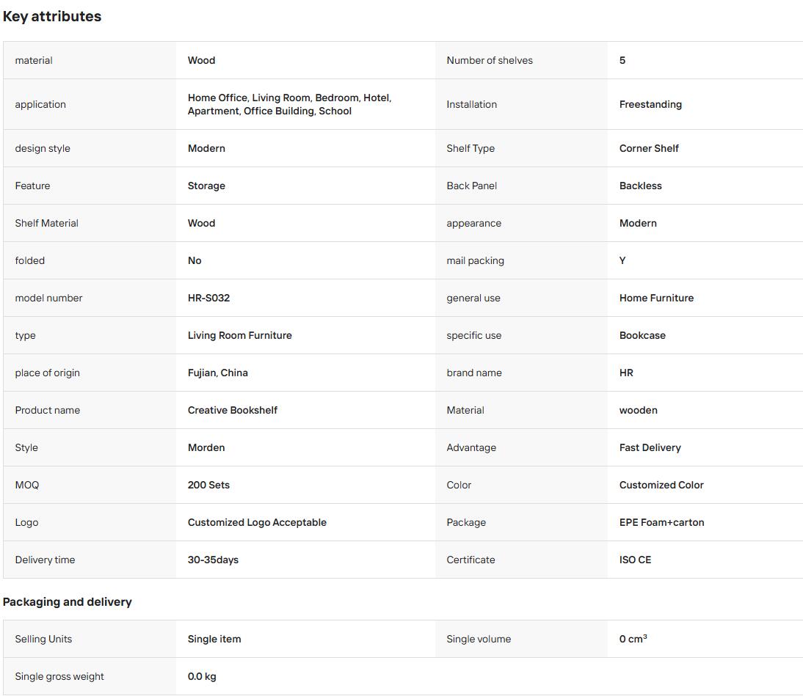Viewport: 803px width, 696px height.
Task: Click the Single volume label
Action: pos(479,639)
